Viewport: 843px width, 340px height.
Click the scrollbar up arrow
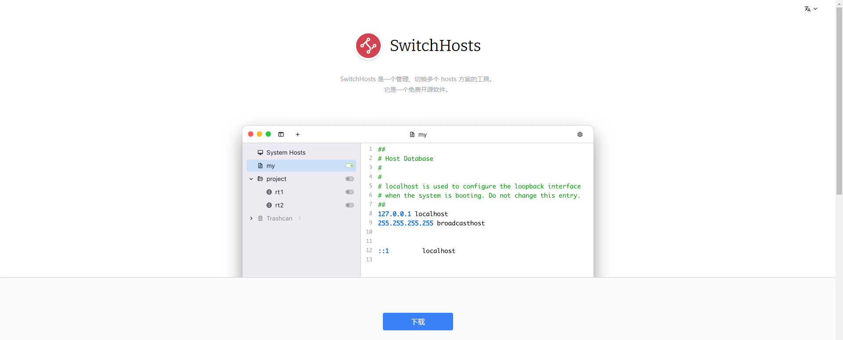[839, 4]
